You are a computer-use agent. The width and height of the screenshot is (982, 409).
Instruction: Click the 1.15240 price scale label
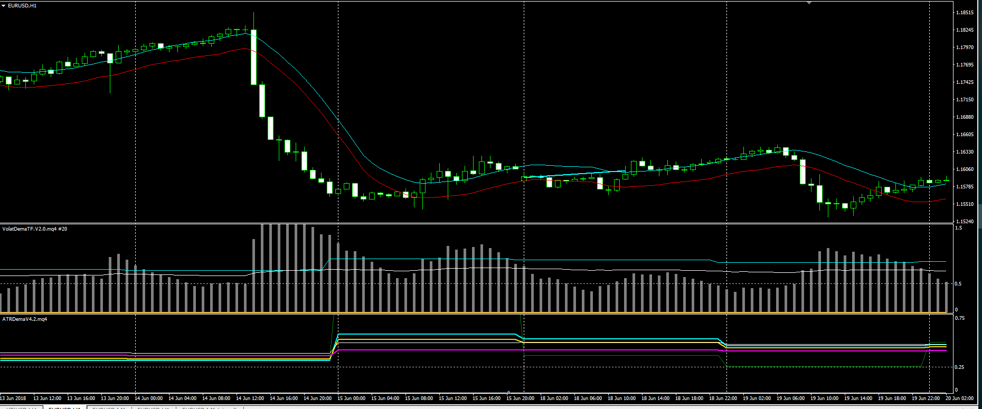tap(965, 222)
